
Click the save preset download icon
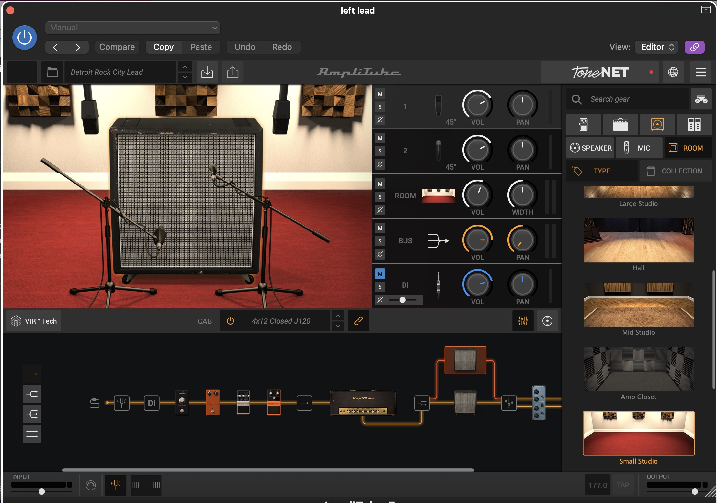coord(207,72)
